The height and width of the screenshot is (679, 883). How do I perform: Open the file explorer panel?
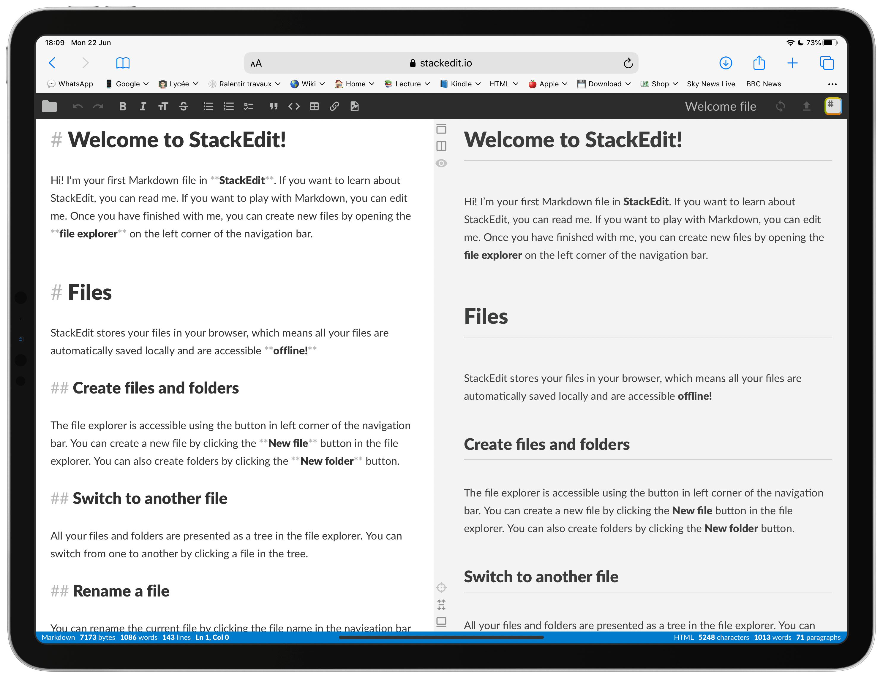(49, 106)
